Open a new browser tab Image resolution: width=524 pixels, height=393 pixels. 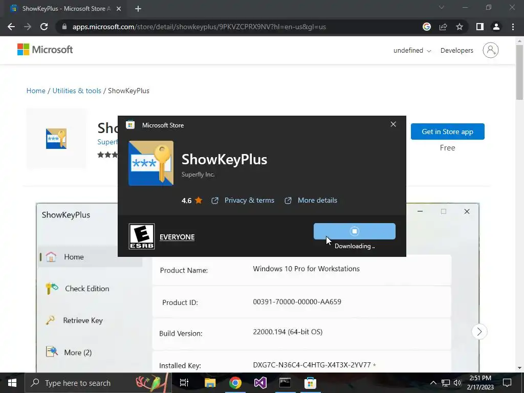click(x=138, y=9)
